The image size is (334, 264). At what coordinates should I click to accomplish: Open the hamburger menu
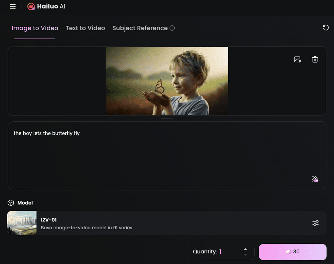coord(13,7)
